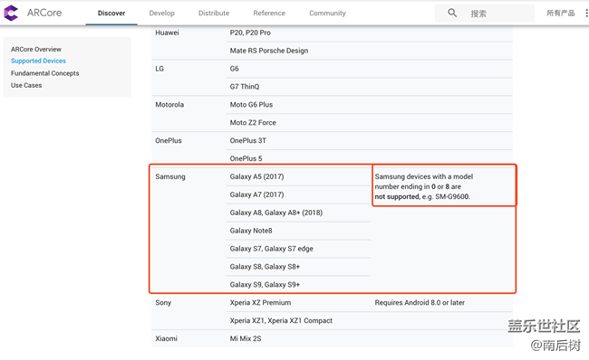Screen dimensions: 589x360
Task: Select the Mi Mix 2S cell
Action: pyautogui.click(x=246, y=338)
